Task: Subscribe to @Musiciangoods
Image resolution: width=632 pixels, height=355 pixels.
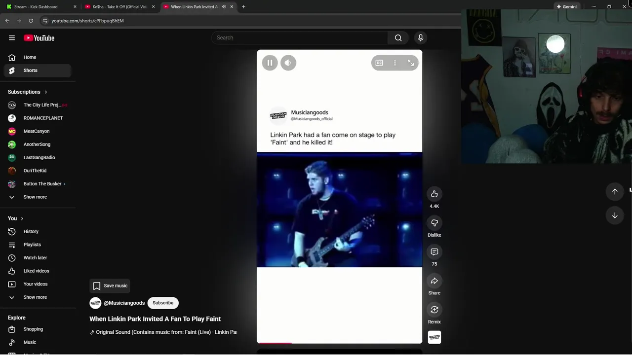Action: tap(163, 303)
